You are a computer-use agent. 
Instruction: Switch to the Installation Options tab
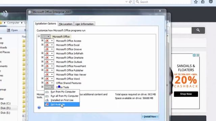(x=46, y=24)
